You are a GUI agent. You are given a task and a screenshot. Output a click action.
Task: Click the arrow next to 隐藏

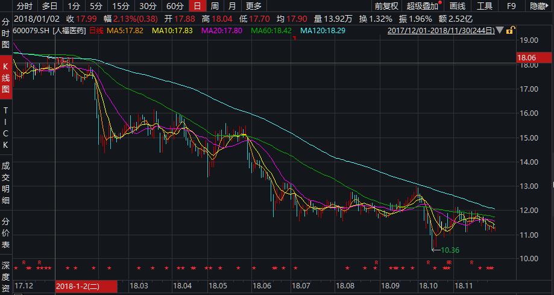549,6
